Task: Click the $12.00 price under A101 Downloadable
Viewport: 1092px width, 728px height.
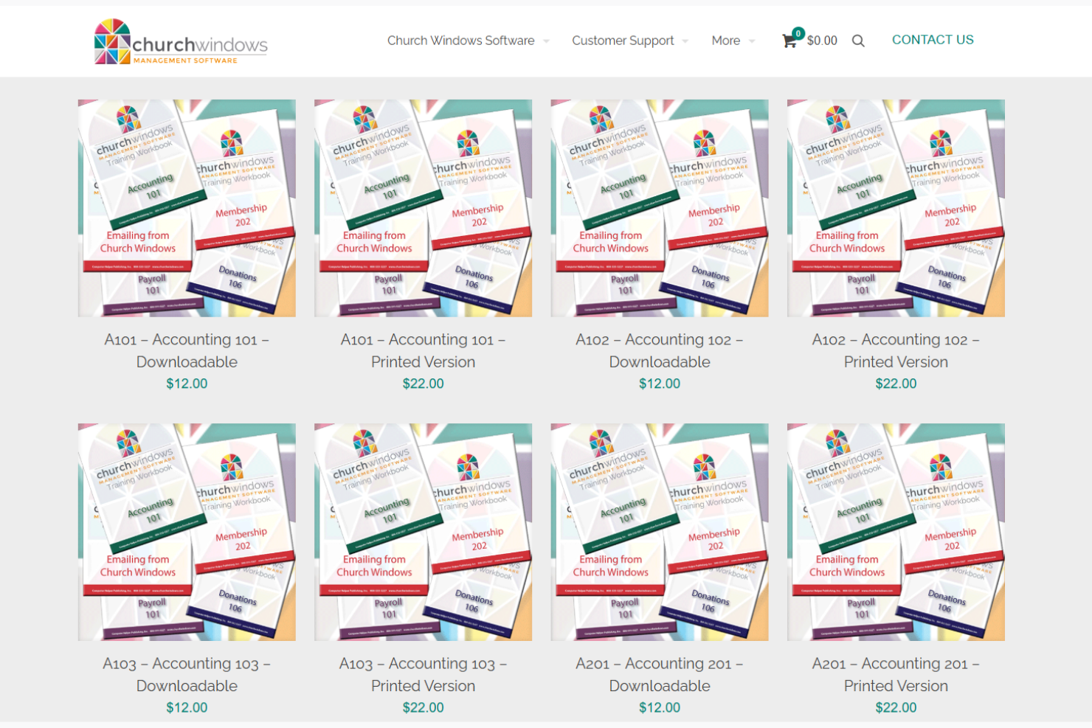Action: point(187,384)
